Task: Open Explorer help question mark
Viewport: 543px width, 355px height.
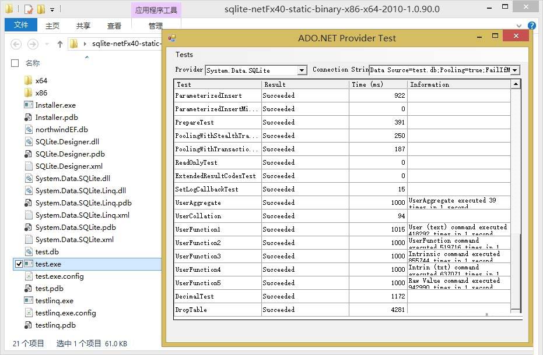Action: tap(532, 26)
